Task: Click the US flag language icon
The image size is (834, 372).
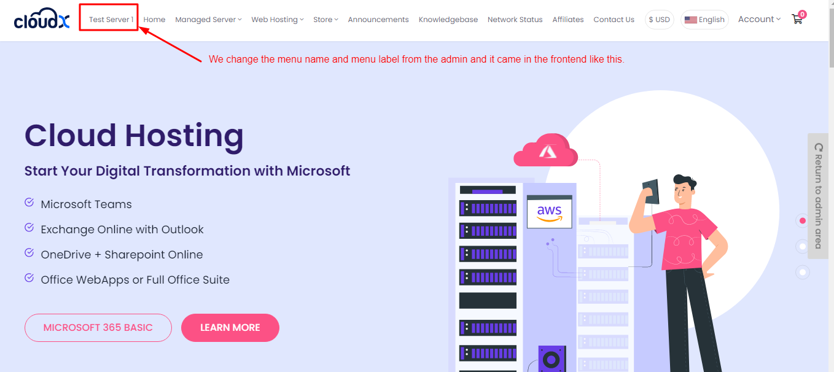Action: 690,20
